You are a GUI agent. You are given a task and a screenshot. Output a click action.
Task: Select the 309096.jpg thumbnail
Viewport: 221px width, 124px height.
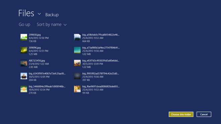coord(24,50)
